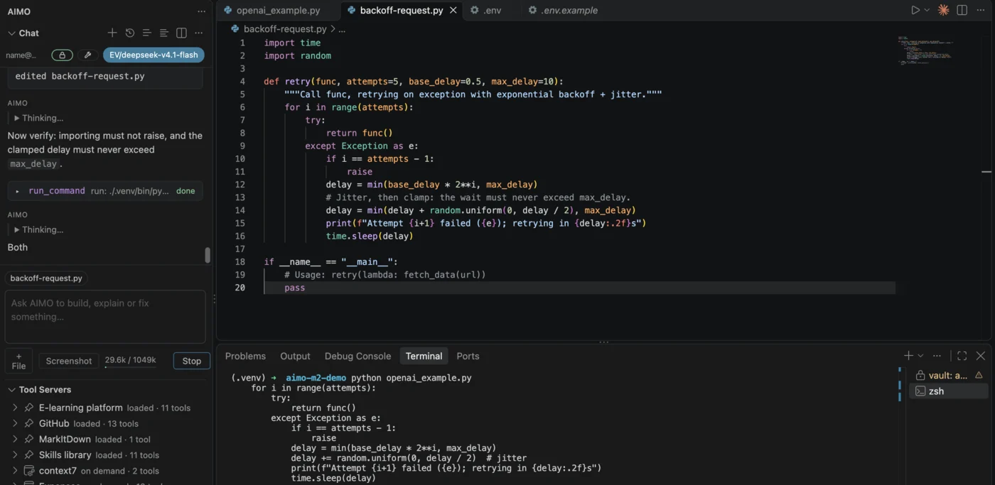Screen dimensions: 995x485
Task: Open the editor more actions ellipsis
Action: click(981, 10)
